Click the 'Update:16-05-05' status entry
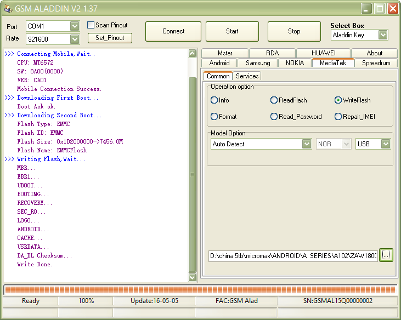Viewport: 401px width, 320px height. click(154, 301)
